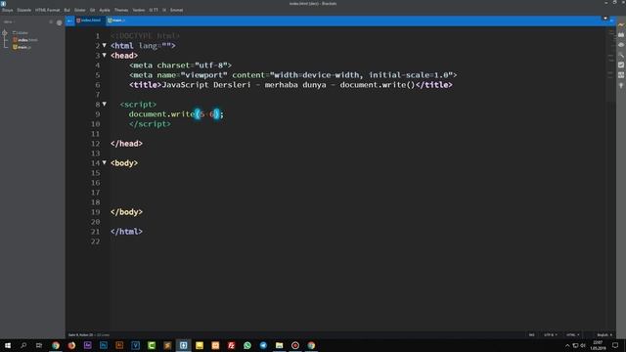Image resolution: width=626 pixels, height=352 pixels.
Task: Click the closing </body> tag on line 19
Action: click(x=126, y=212)
